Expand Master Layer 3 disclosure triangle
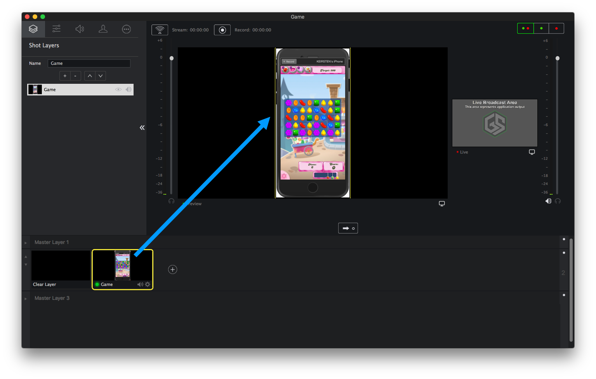 click(x=26, y=298)
